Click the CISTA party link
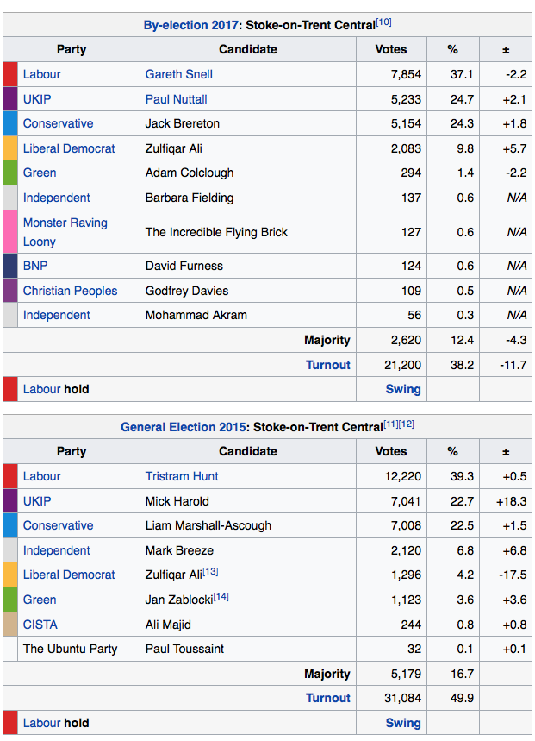This screenshot has height=741, width=535. pos(40,625)
